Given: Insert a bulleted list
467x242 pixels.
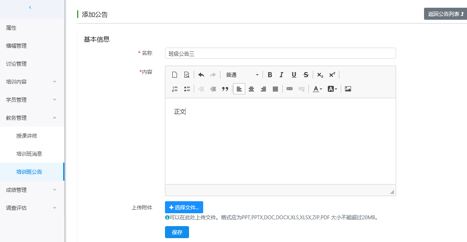Looking at the screenshot, I should click(x=187, y=89).
